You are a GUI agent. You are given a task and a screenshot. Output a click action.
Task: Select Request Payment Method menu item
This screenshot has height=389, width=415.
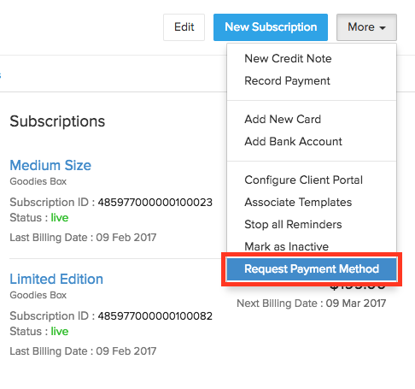(312, 269)
